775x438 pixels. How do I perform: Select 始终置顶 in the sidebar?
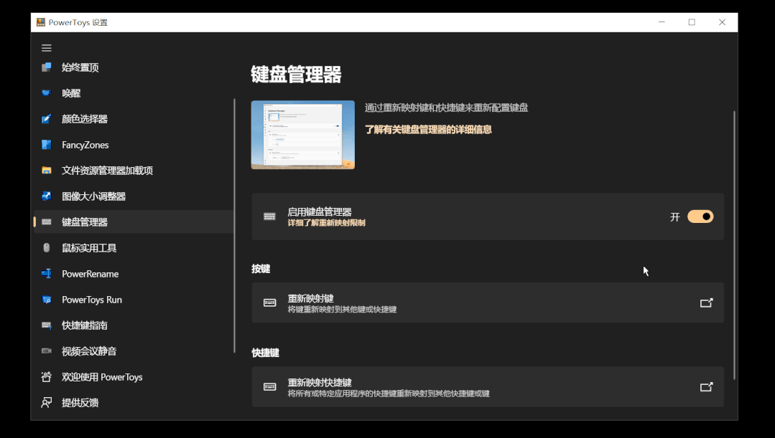(134, 67)
